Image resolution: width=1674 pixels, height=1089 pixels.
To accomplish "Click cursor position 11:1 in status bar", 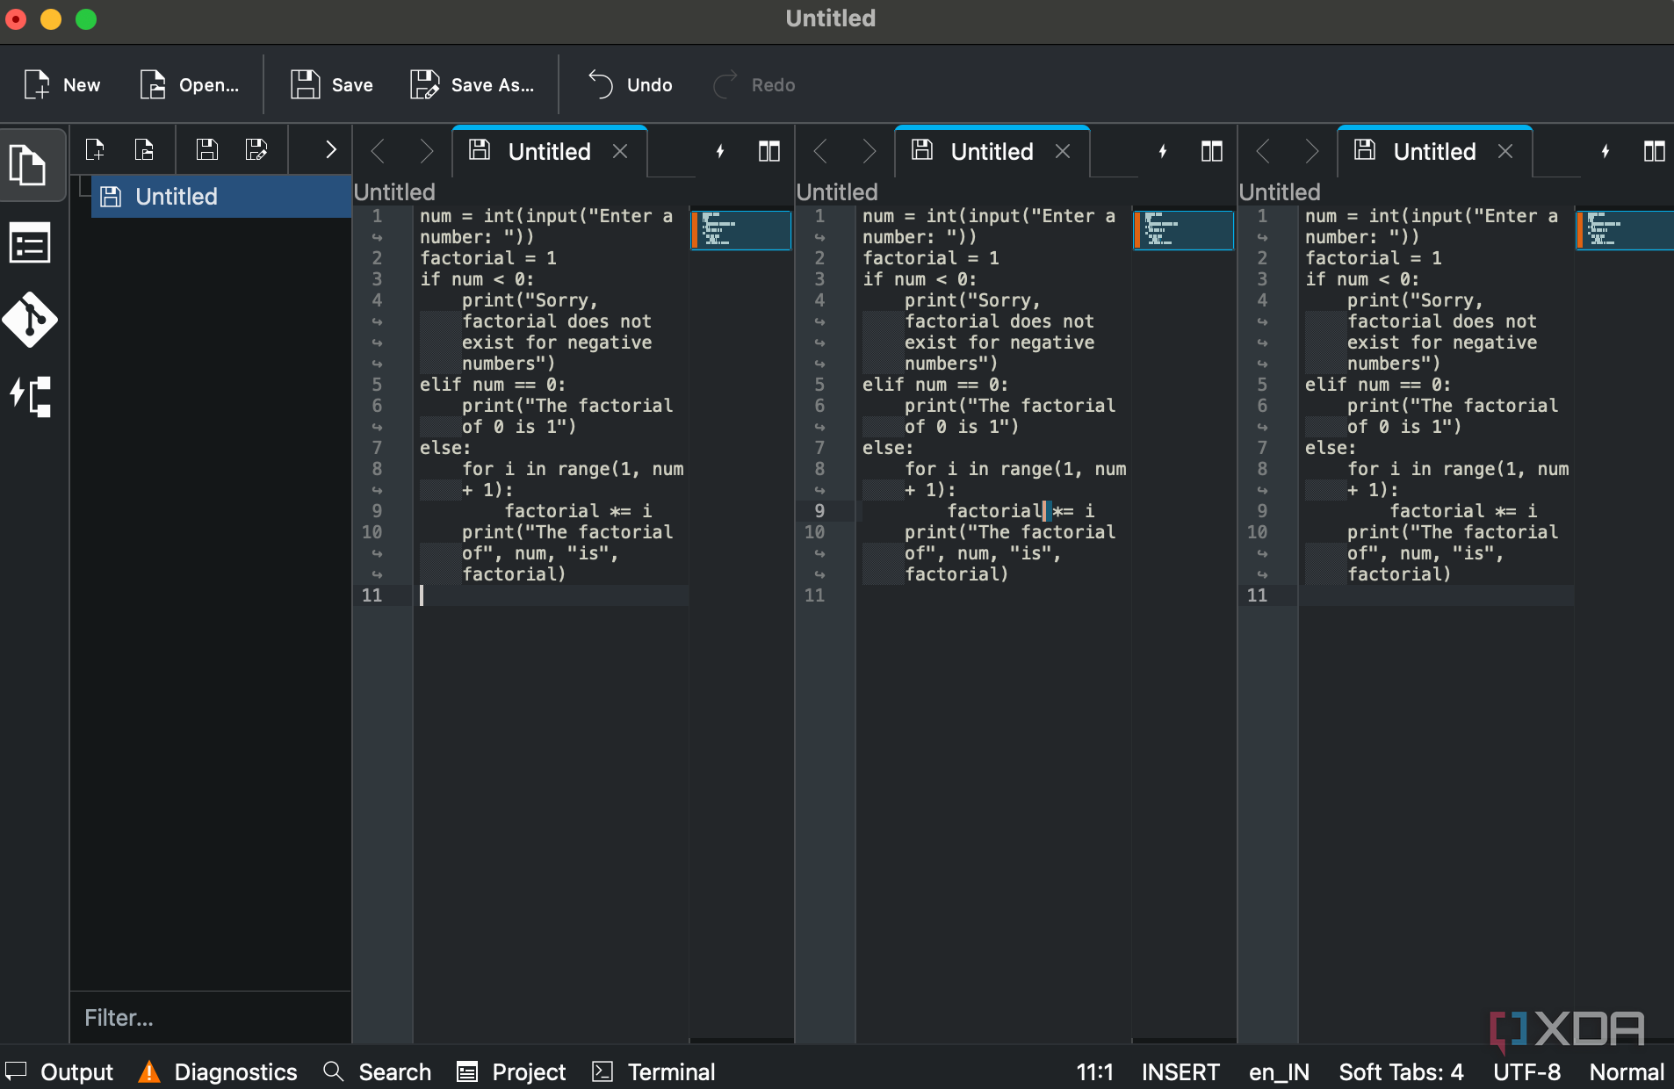I will point(1095,1072).
